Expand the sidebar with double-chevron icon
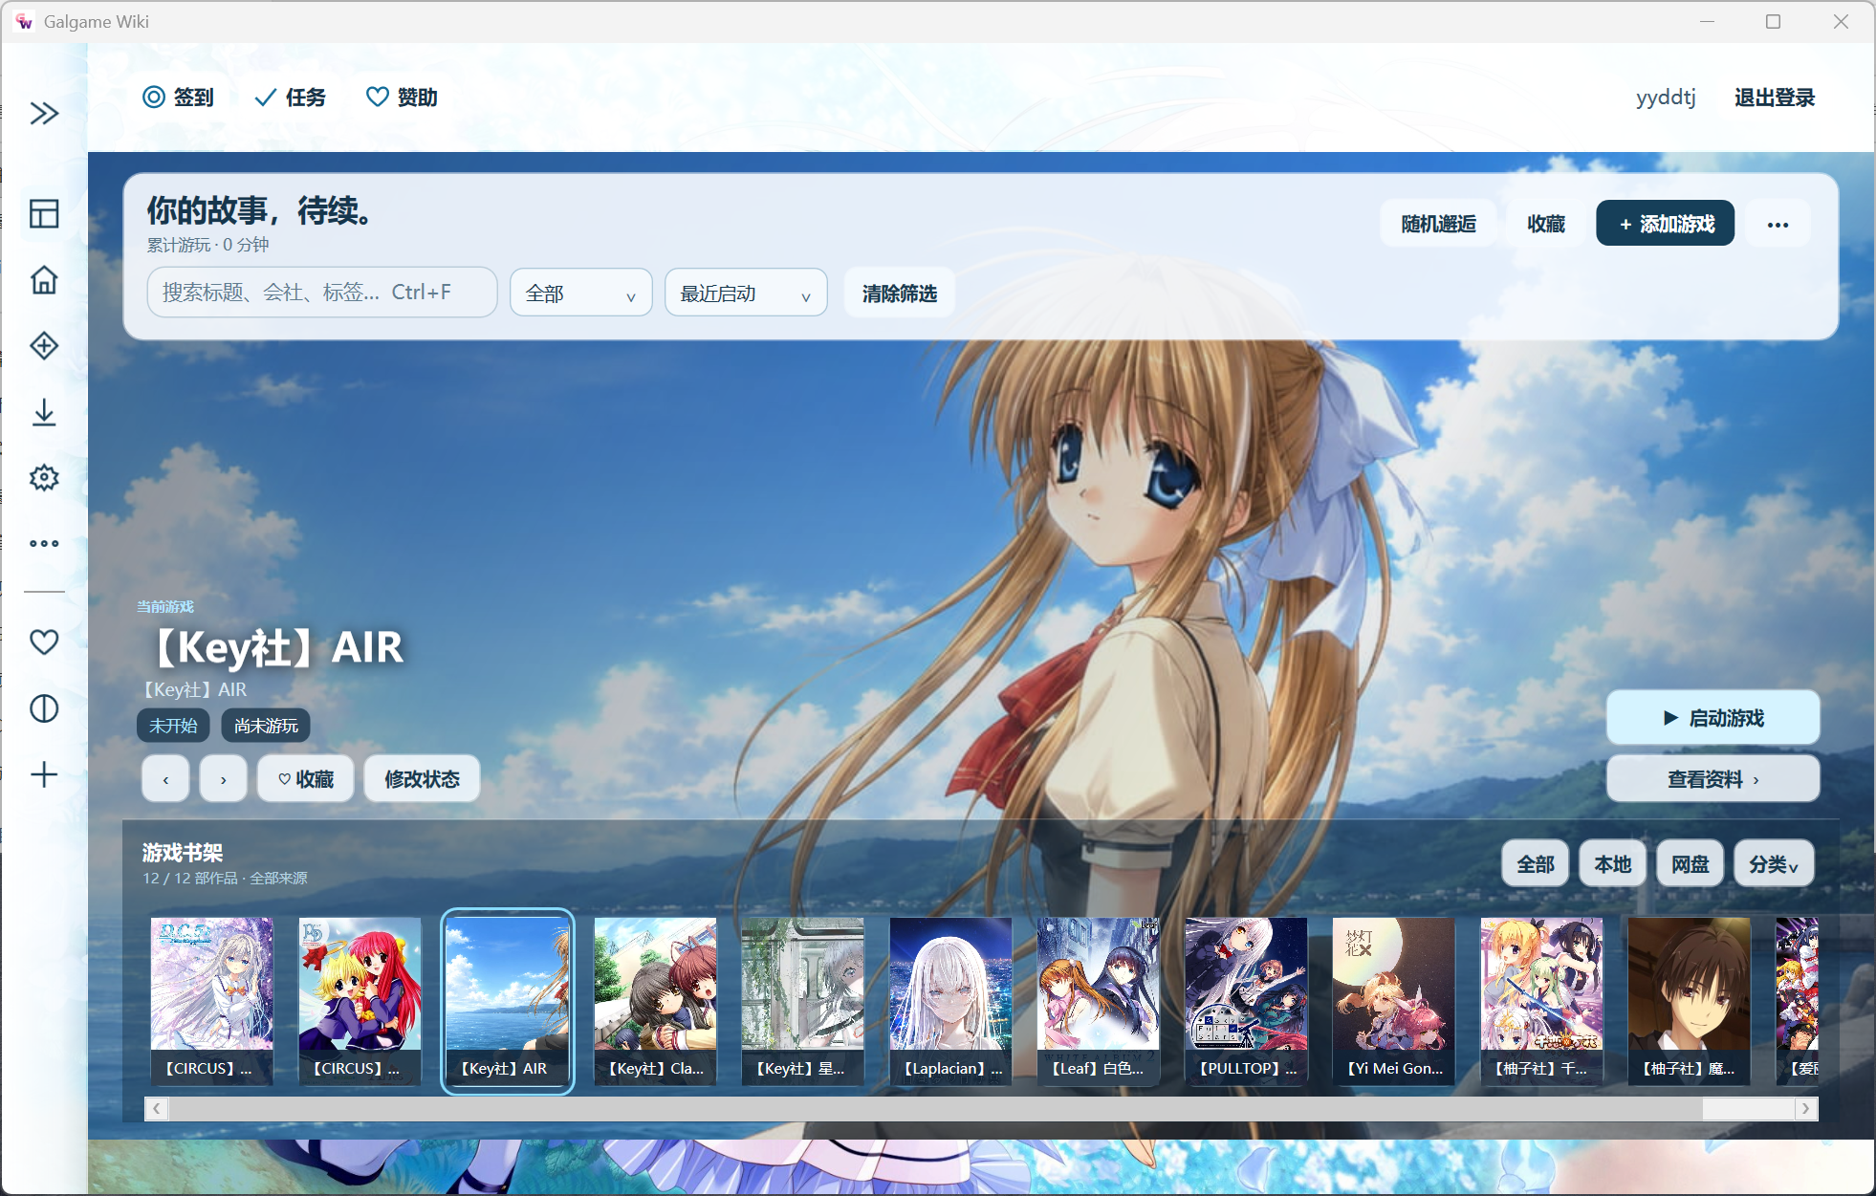1876x1196 pixels. point(44,113)
